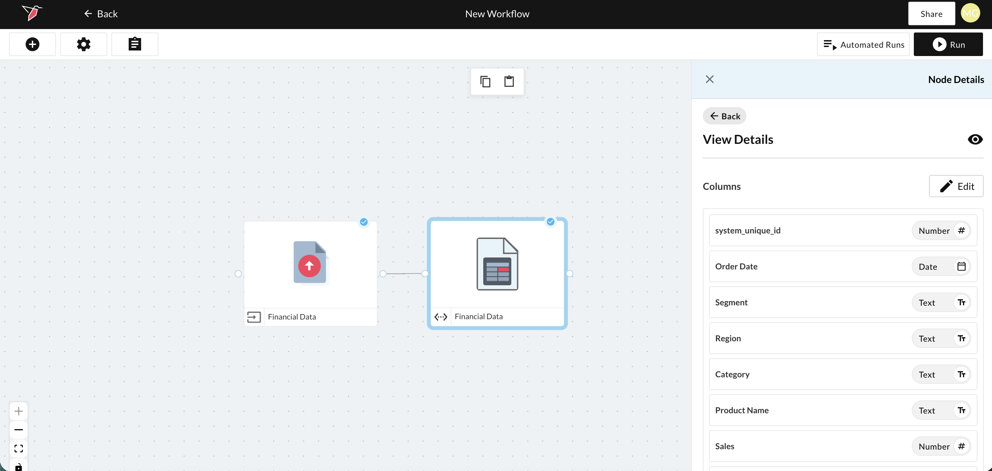Click the Edit columns button
This screenshot has height=471, width=992.
pyautogui.click(x=956, y=186)
